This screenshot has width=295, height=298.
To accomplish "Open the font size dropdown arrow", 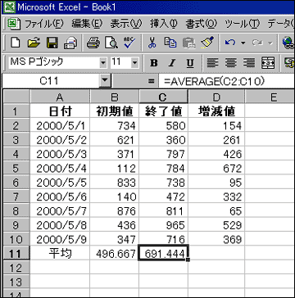I will (x=134, y=63).
